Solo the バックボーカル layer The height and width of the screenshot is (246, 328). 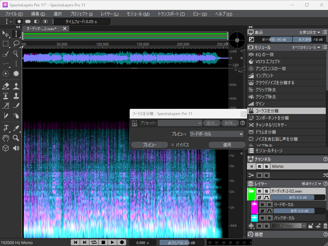click(x=269, y=218)
